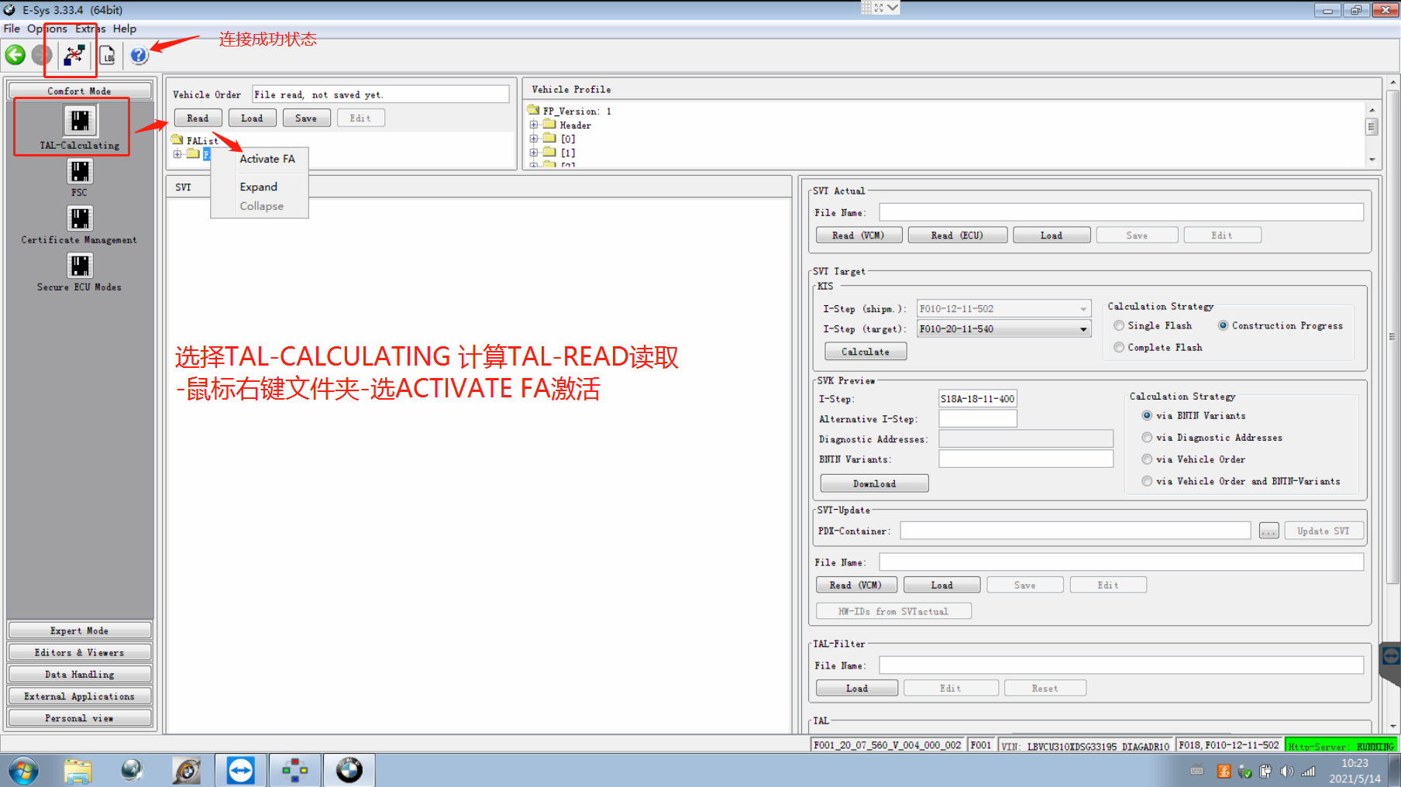The image size is (1401, 787).
Task: Open the Editors & Viewers panel section
Action: (x=80, y=652)
